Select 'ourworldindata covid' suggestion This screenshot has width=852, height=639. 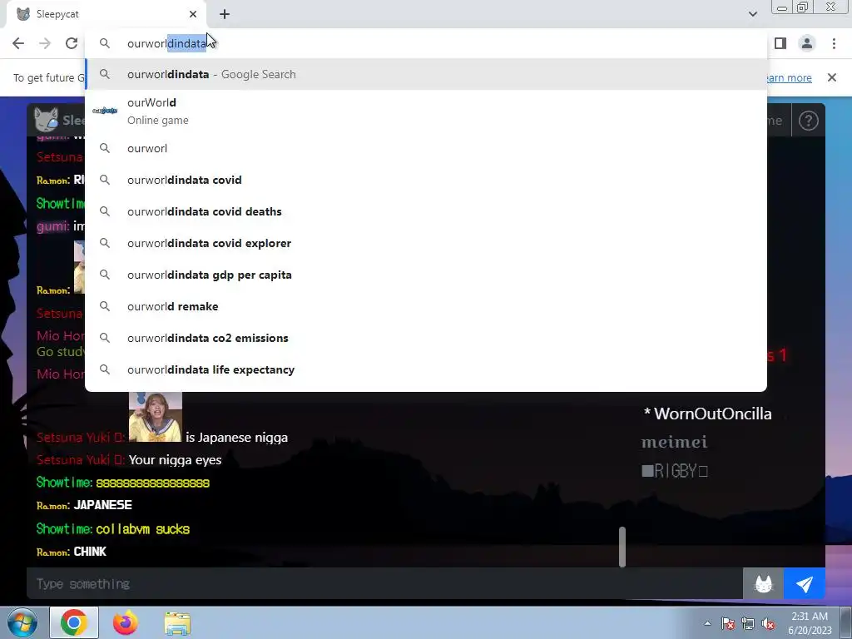426,180
